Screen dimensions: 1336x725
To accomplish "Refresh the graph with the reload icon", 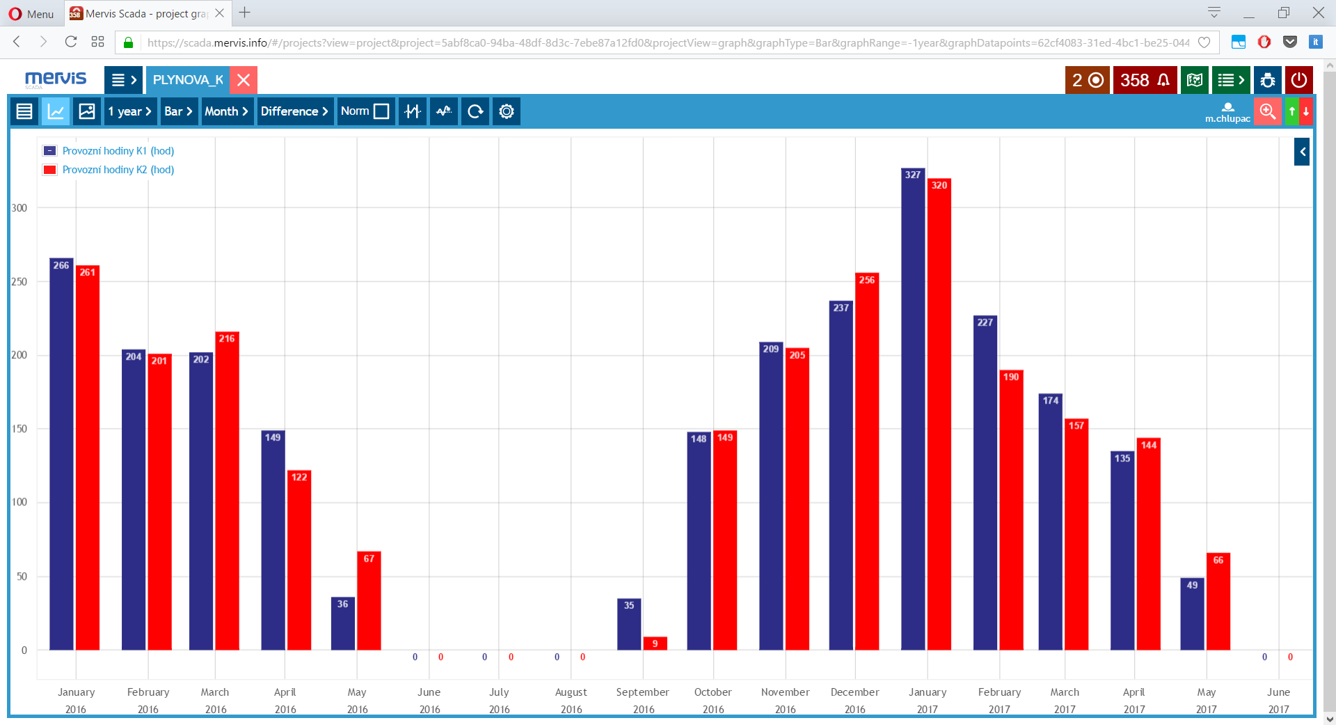I will pyautogui.click(x=475, y=111).
